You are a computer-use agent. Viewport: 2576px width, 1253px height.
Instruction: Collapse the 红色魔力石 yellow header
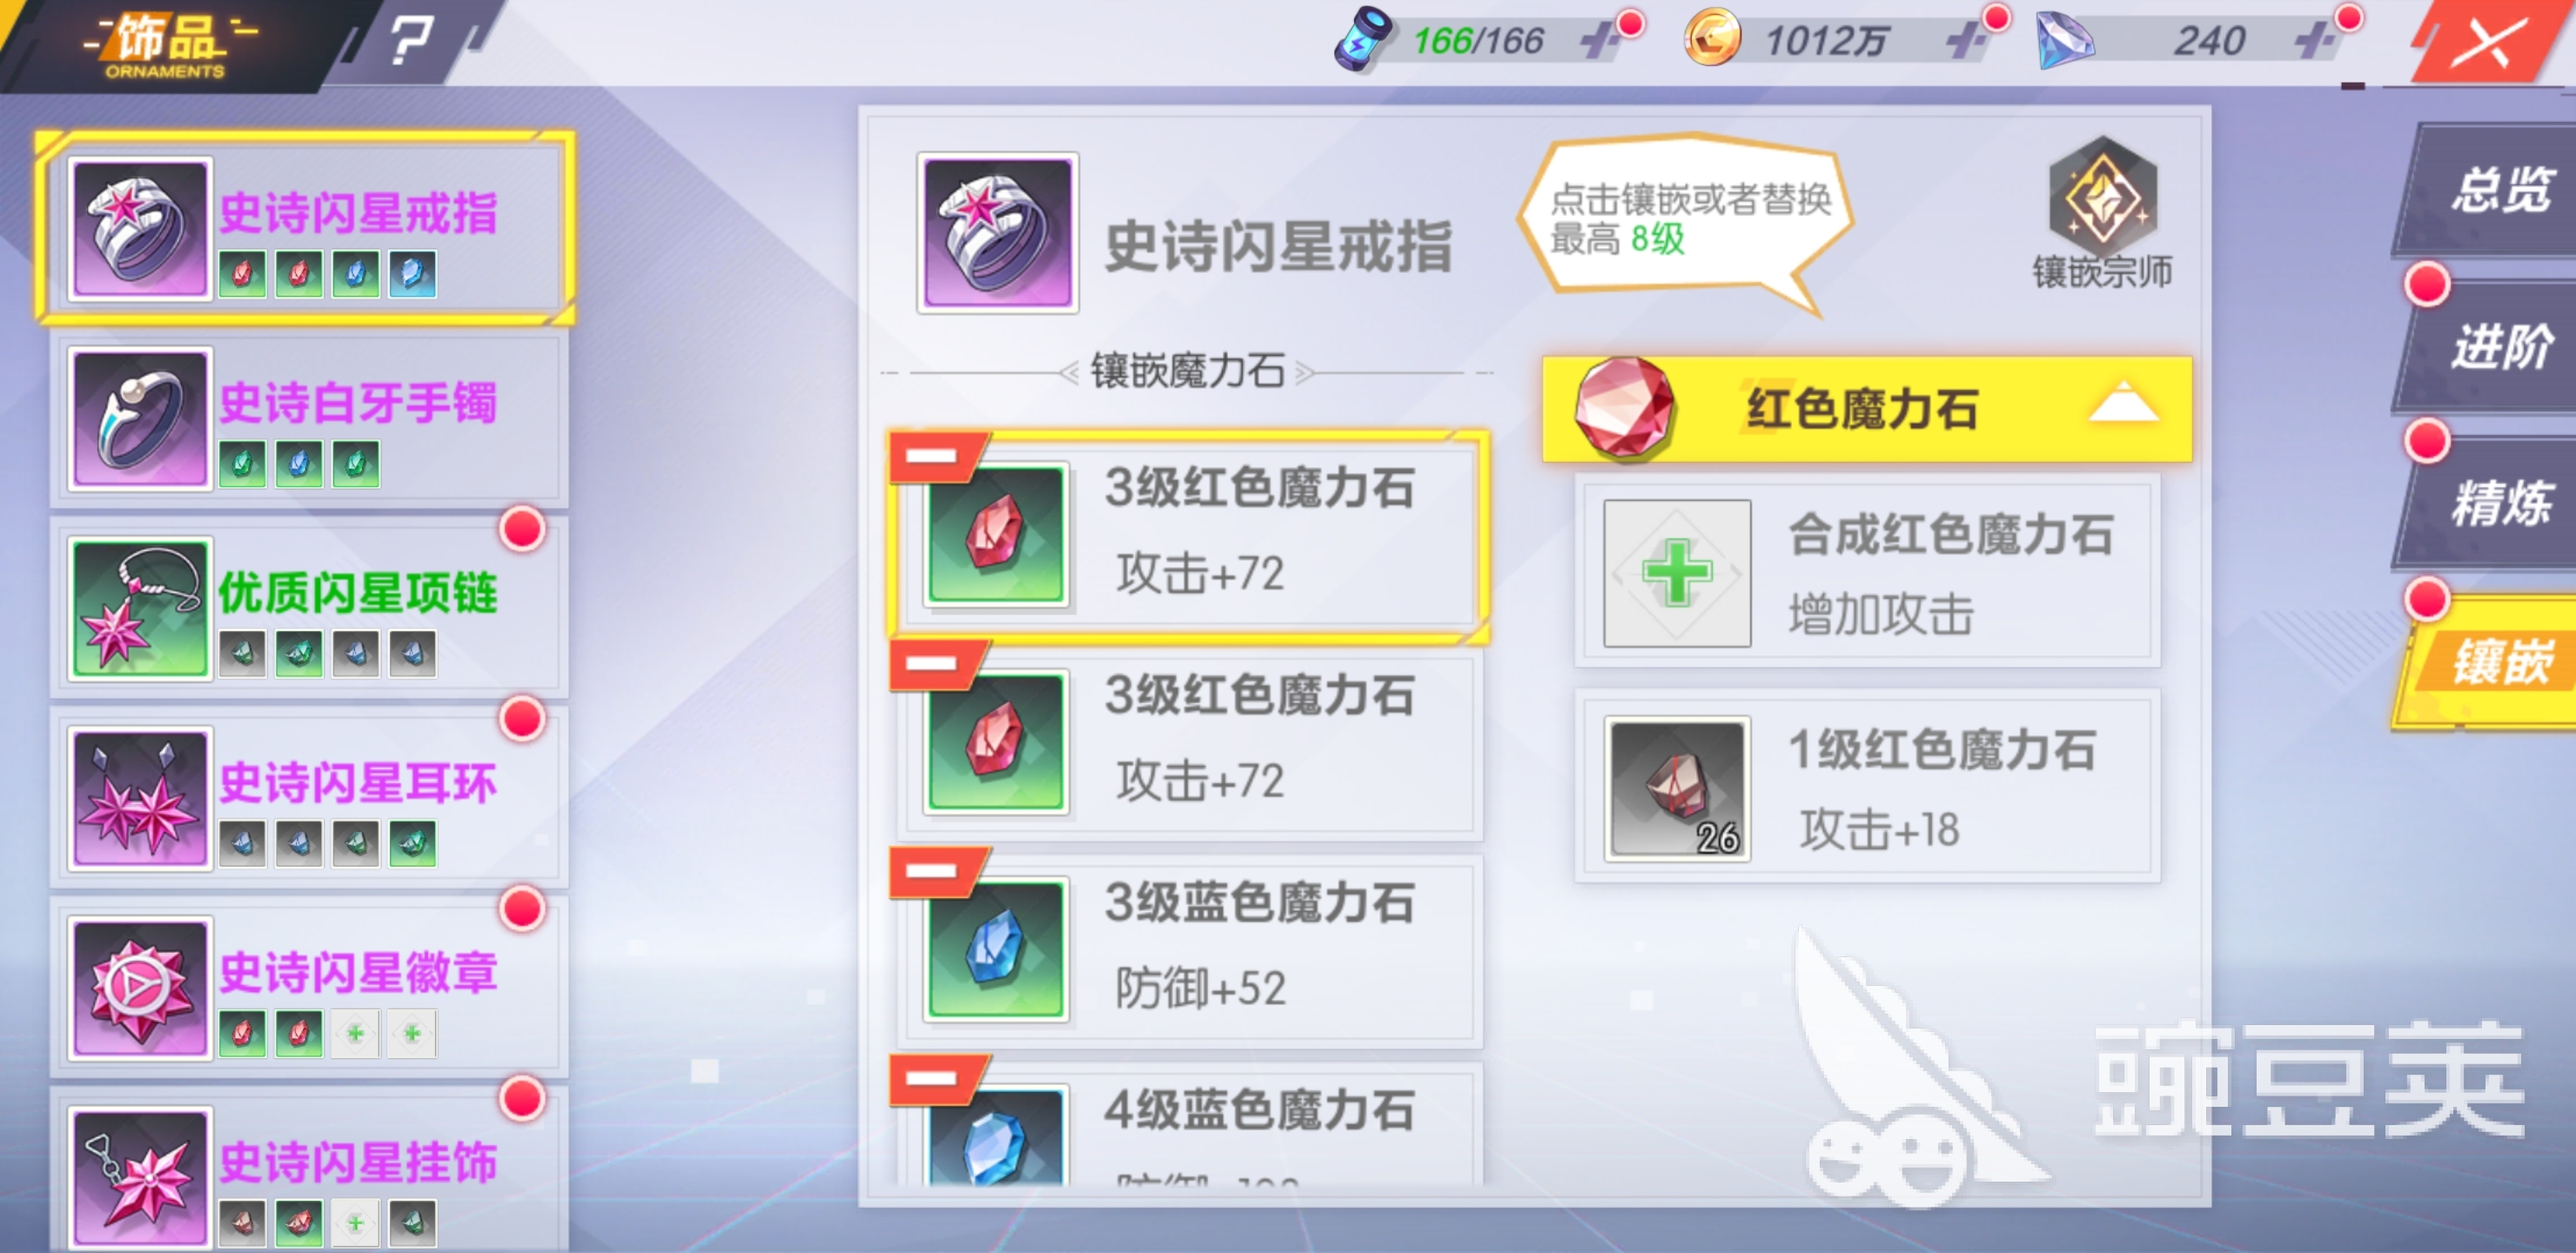[1867, 409]
